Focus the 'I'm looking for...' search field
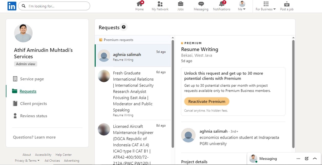This screenshot has height=165, width=322. (54, 6)
